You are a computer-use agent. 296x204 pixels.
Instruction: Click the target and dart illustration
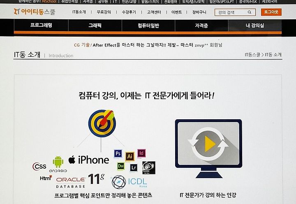pos(102,123)
